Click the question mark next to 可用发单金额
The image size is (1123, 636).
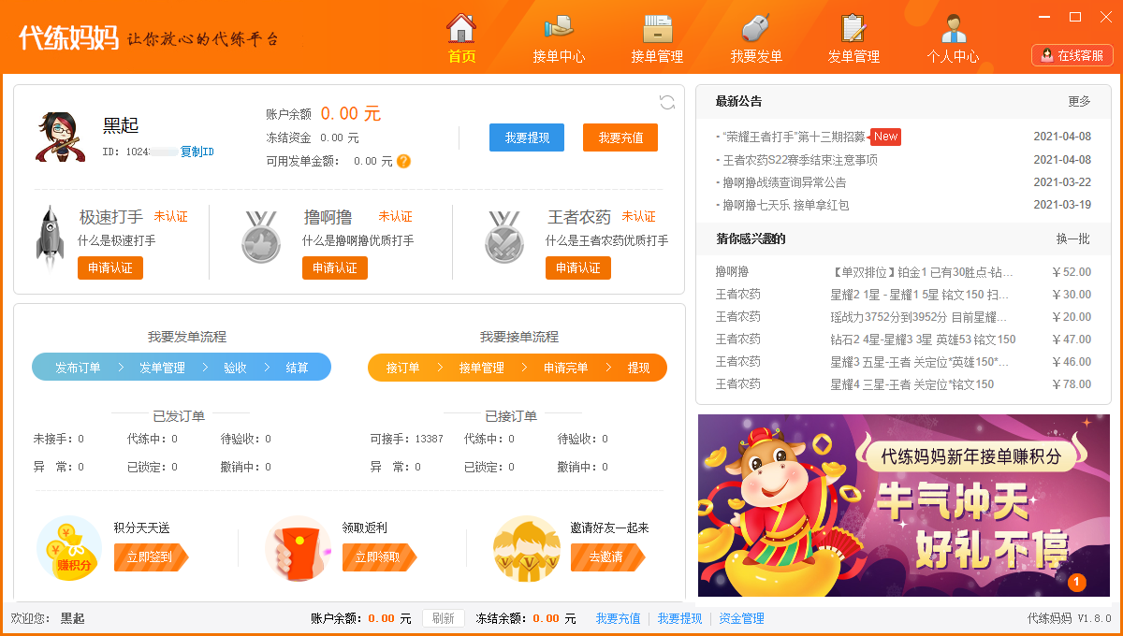click(402, 160)
